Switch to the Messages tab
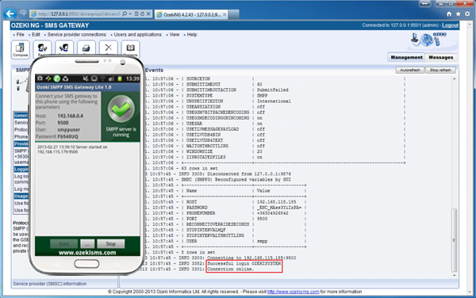 point(441,57)
